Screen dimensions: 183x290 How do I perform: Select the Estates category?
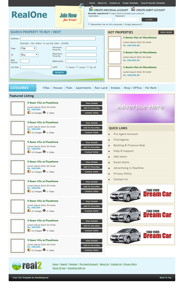tap(116, 88)
